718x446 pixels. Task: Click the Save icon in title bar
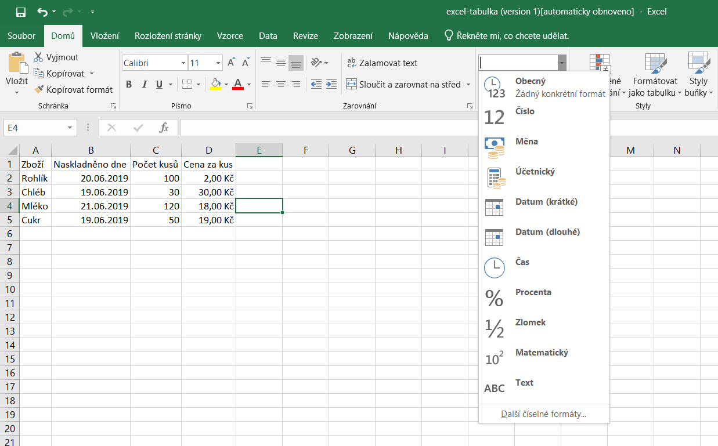point(20,12)
